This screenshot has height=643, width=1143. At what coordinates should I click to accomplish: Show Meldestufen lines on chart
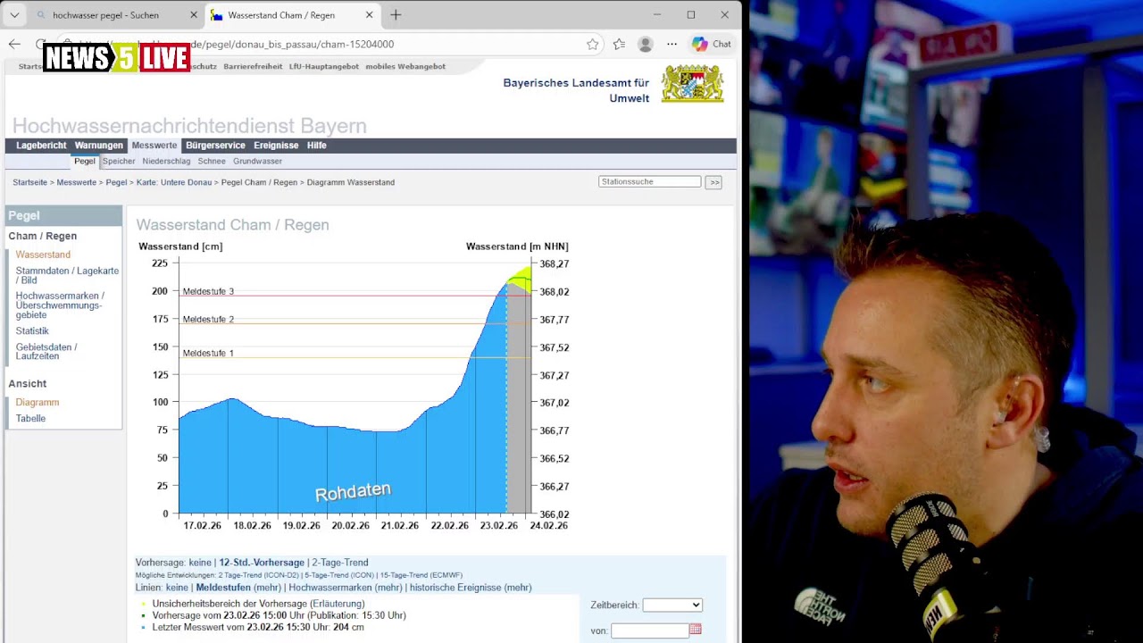click(x=224, y=588)
